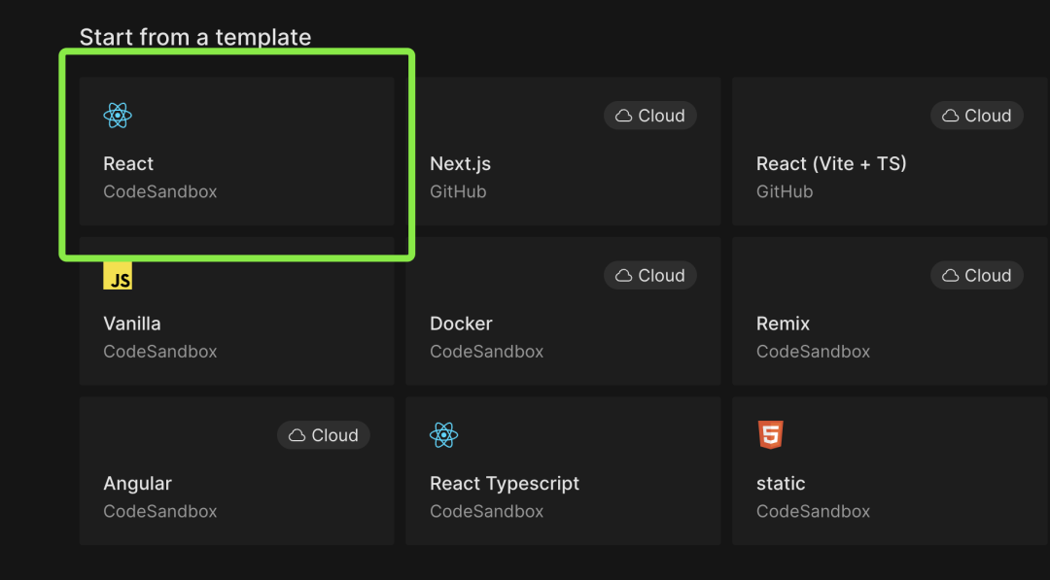The image size is (1050, 580).
Task: Click the yellow JS icon on Vanilla card
Action: (118, 275)
